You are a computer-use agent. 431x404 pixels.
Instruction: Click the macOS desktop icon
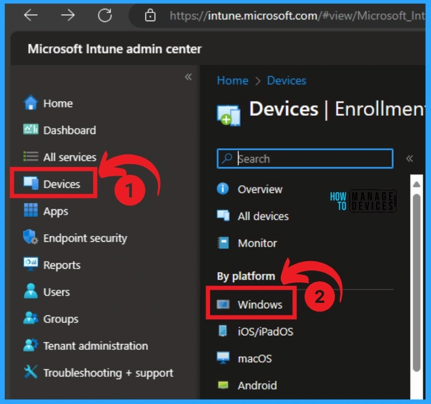click(x=223, y=357)
